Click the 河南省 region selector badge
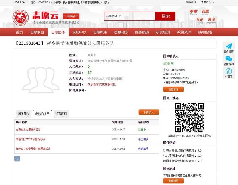Screen dimensions: 238x185 pos(71,16)
